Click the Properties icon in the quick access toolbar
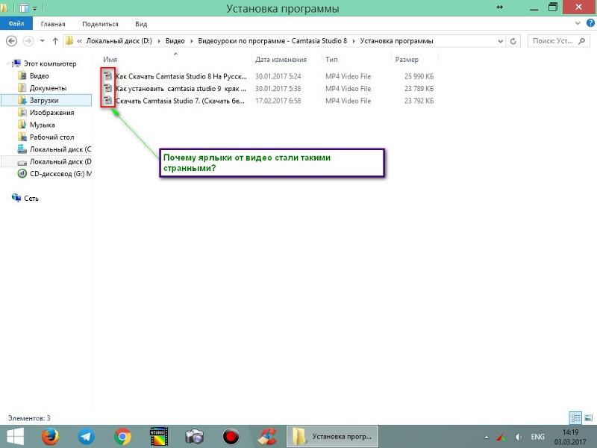 pyautogui.click(x=24, y=7)
